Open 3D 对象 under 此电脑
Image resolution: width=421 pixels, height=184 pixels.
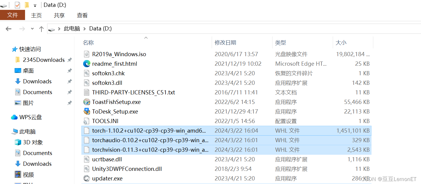click(33, 142)
